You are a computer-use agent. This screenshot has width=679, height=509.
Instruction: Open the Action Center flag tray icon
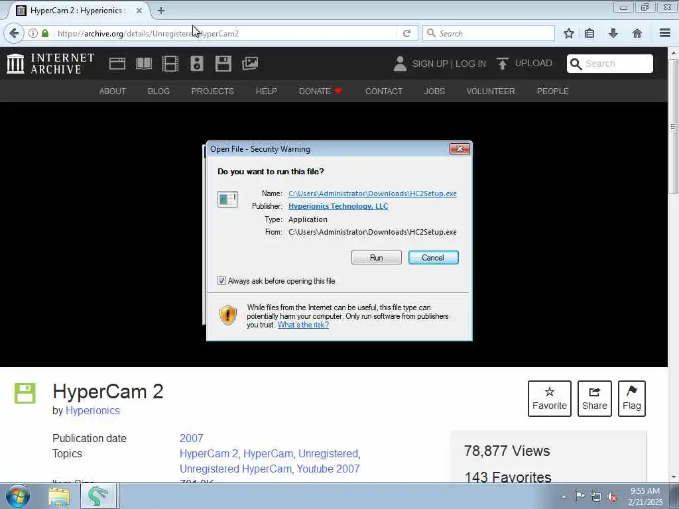coord(580,496)
